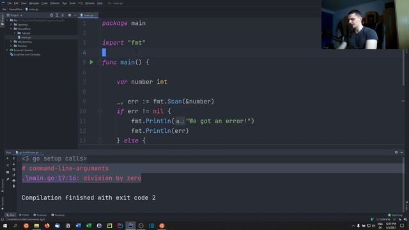Hide the Run tool window
The width and height of the screenshot is (409, 230).
(x=402, y=152)
